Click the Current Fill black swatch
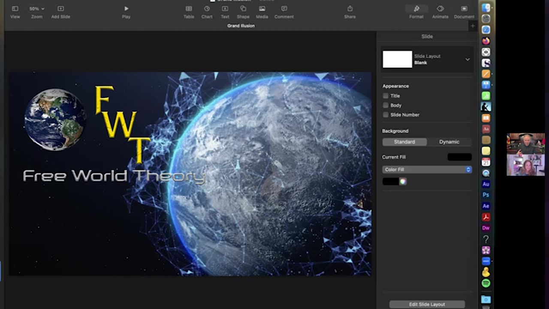This screenshot has height=309, width=549. (459, 157)
